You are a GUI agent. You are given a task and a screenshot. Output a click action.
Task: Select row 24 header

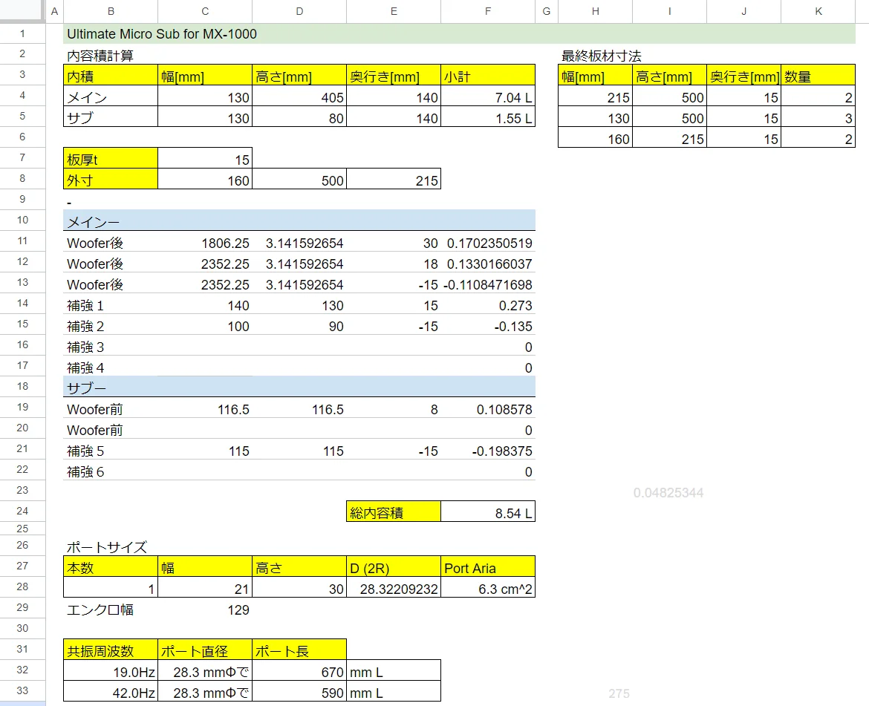click(22, 511)
